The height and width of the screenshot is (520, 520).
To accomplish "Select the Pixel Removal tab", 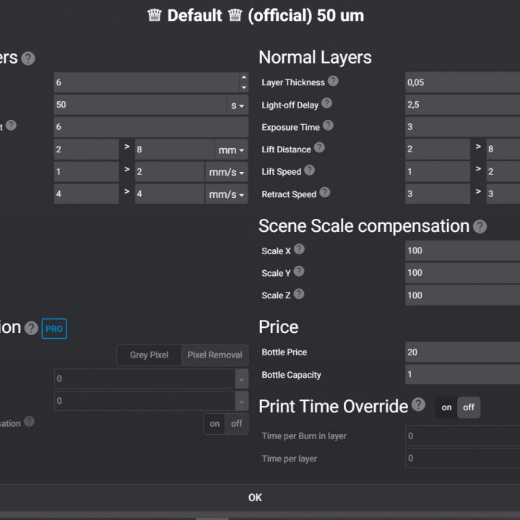I will (x=214, y=355).
